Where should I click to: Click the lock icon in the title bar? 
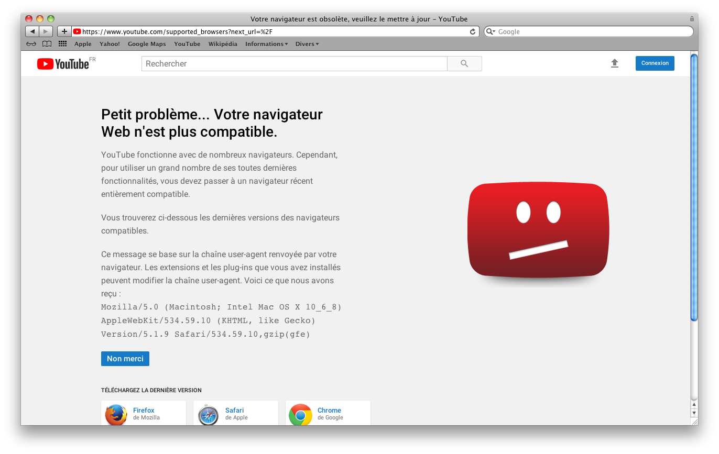pyautogui.click(x=692, y=19)
